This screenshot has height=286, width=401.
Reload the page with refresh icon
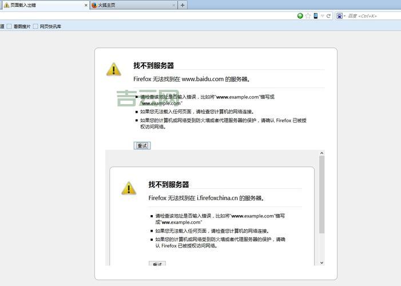(x=328, y=16)
